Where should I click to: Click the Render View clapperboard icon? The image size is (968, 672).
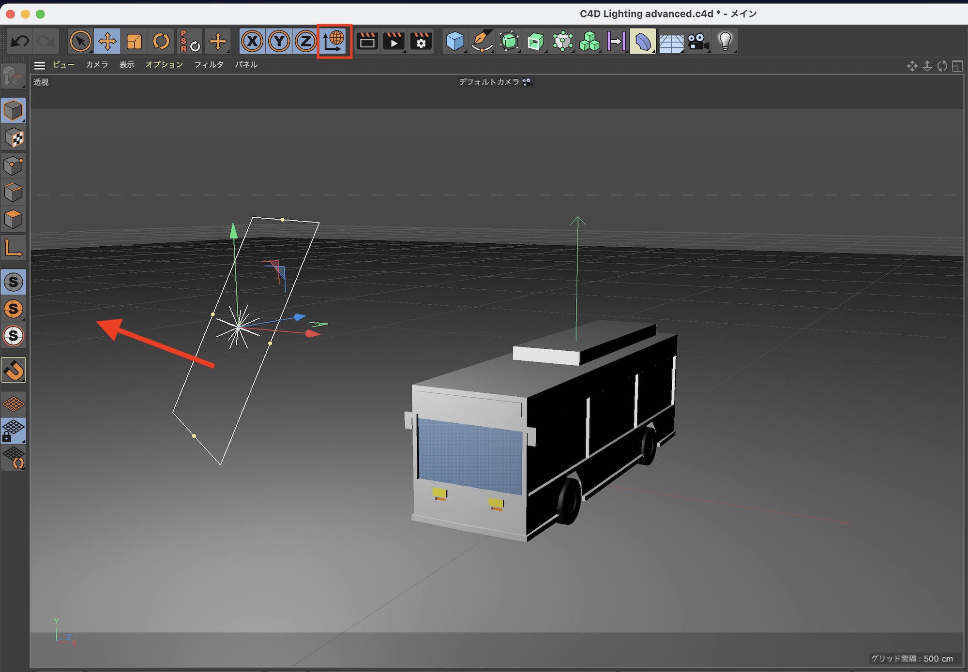click(x=367, y=42)
